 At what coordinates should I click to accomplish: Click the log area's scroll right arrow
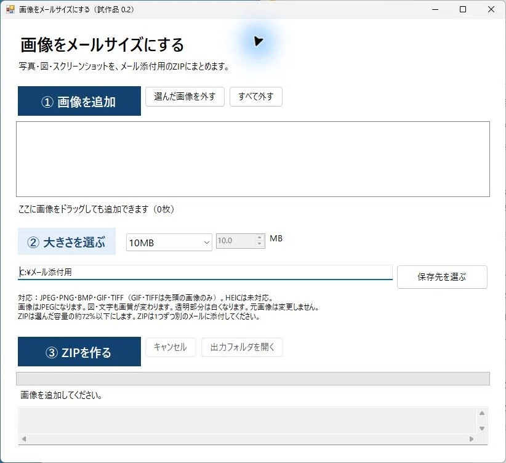click(x=472, y=439)
